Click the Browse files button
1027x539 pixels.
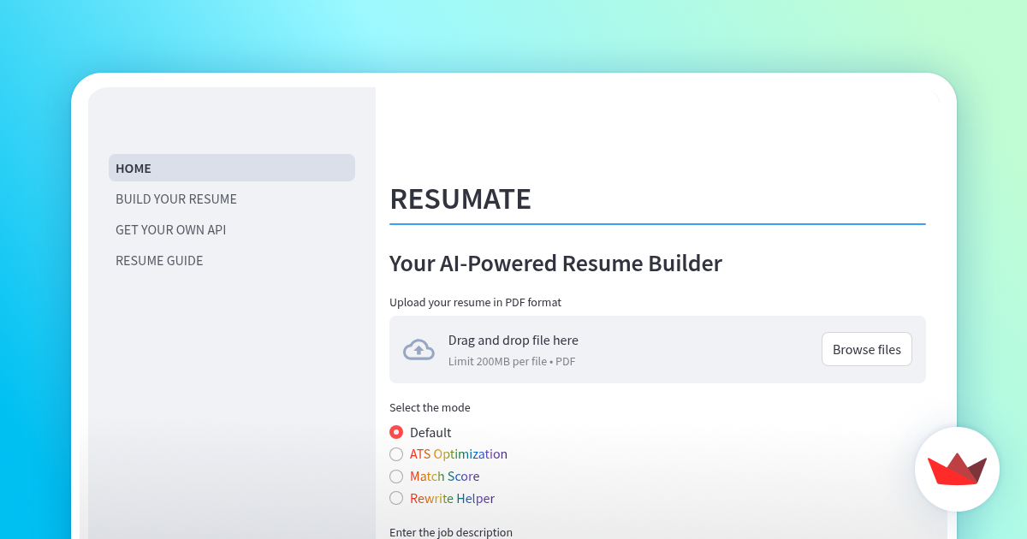tap(867, 349)
